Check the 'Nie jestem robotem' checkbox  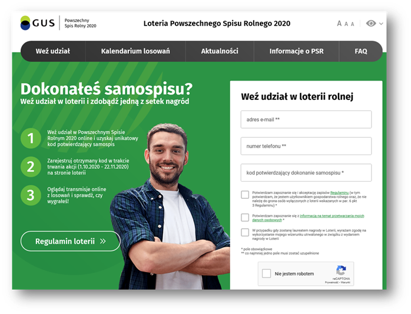point(267,273)
